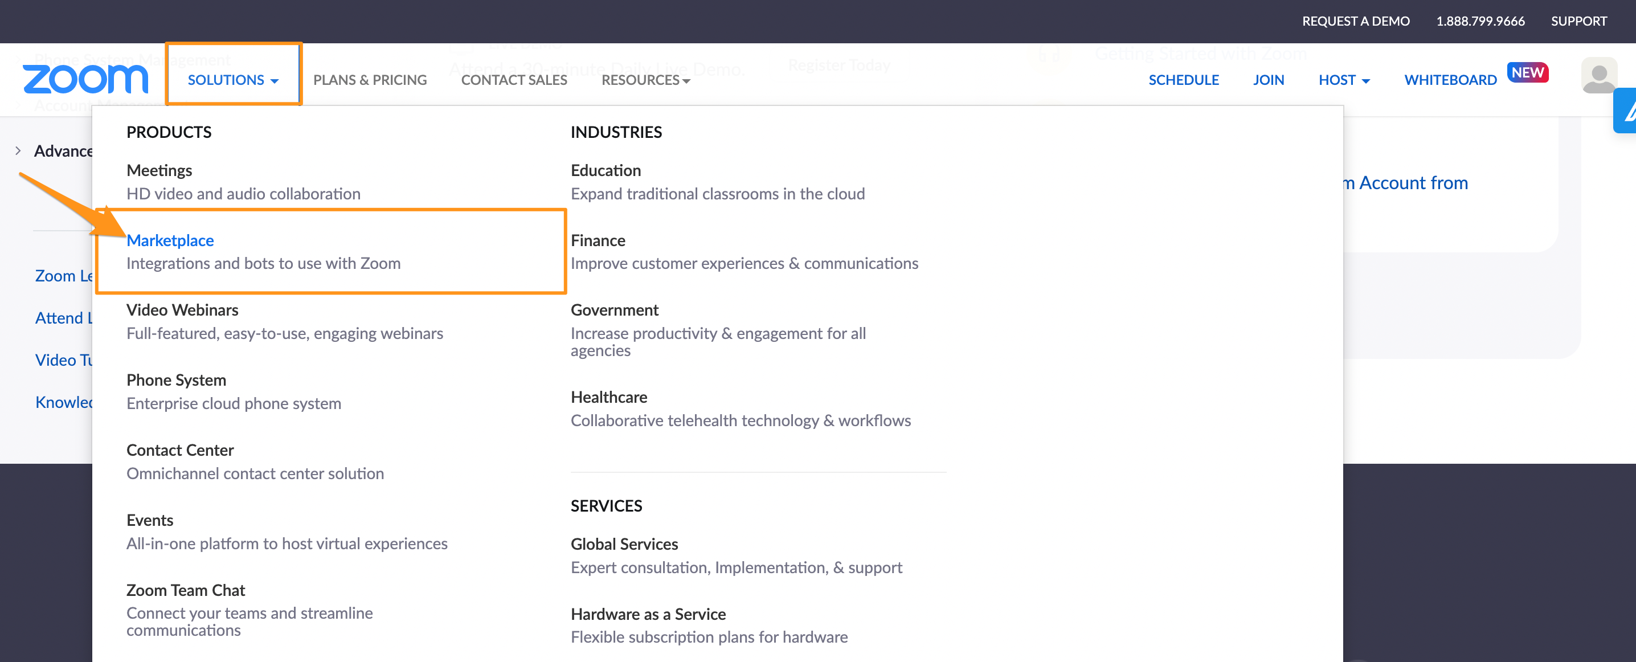This screenshot has height=662, width=1636.
Task: Click 'Enterprise cloud phone system' description
Action: tap(233, 403)
